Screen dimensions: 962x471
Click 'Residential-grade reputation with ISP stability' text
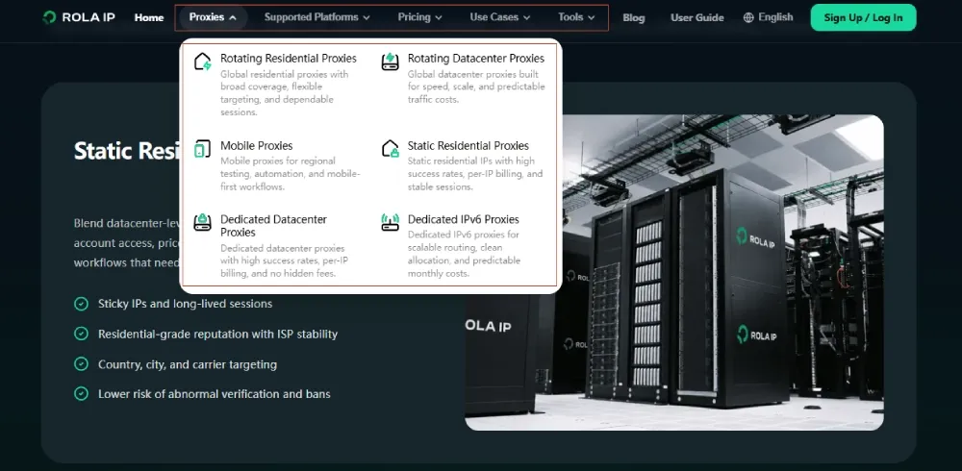[217, 334]
